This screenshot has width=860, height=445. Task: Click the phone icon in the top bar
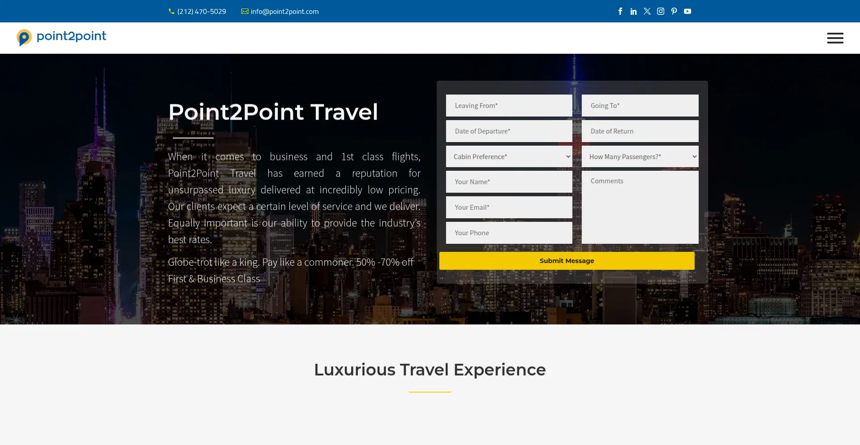[x=172, y=11]
